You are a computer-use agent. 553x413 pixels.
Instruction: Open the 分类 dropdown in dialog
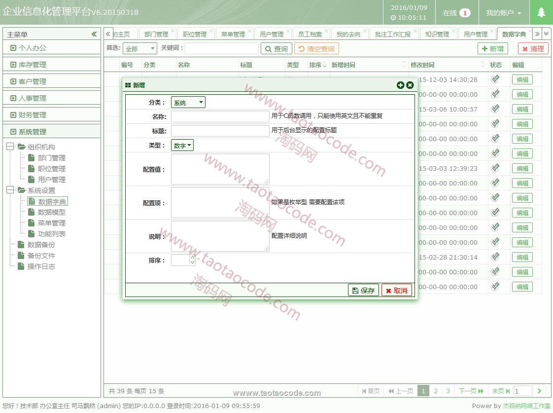click(188, 103)
